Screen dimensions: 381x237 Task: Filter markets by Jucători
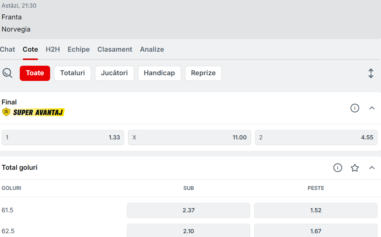coord(114,73)
